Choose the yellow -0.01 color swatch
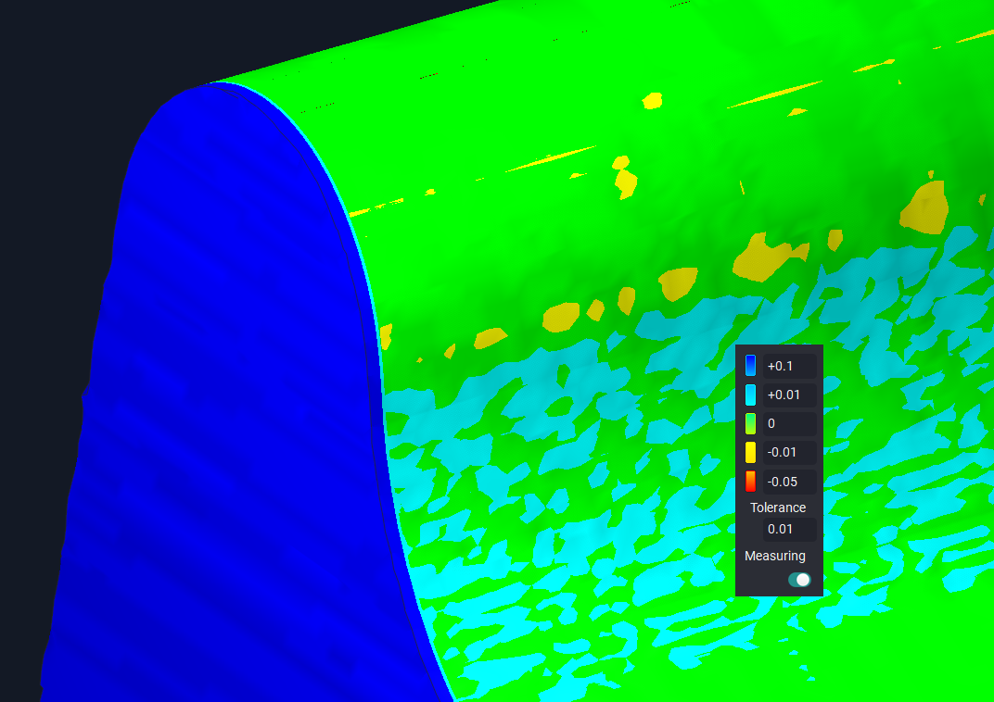This screenshot has width=994, height=702. [750, 452]
